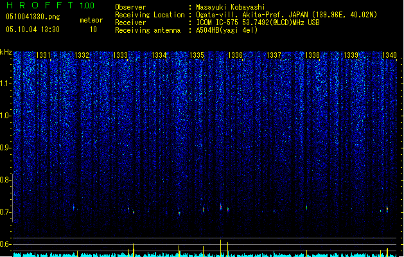This screenshot has width=404, height=257.
Task: Click the 1335 time marker
Action: (197, 55)
